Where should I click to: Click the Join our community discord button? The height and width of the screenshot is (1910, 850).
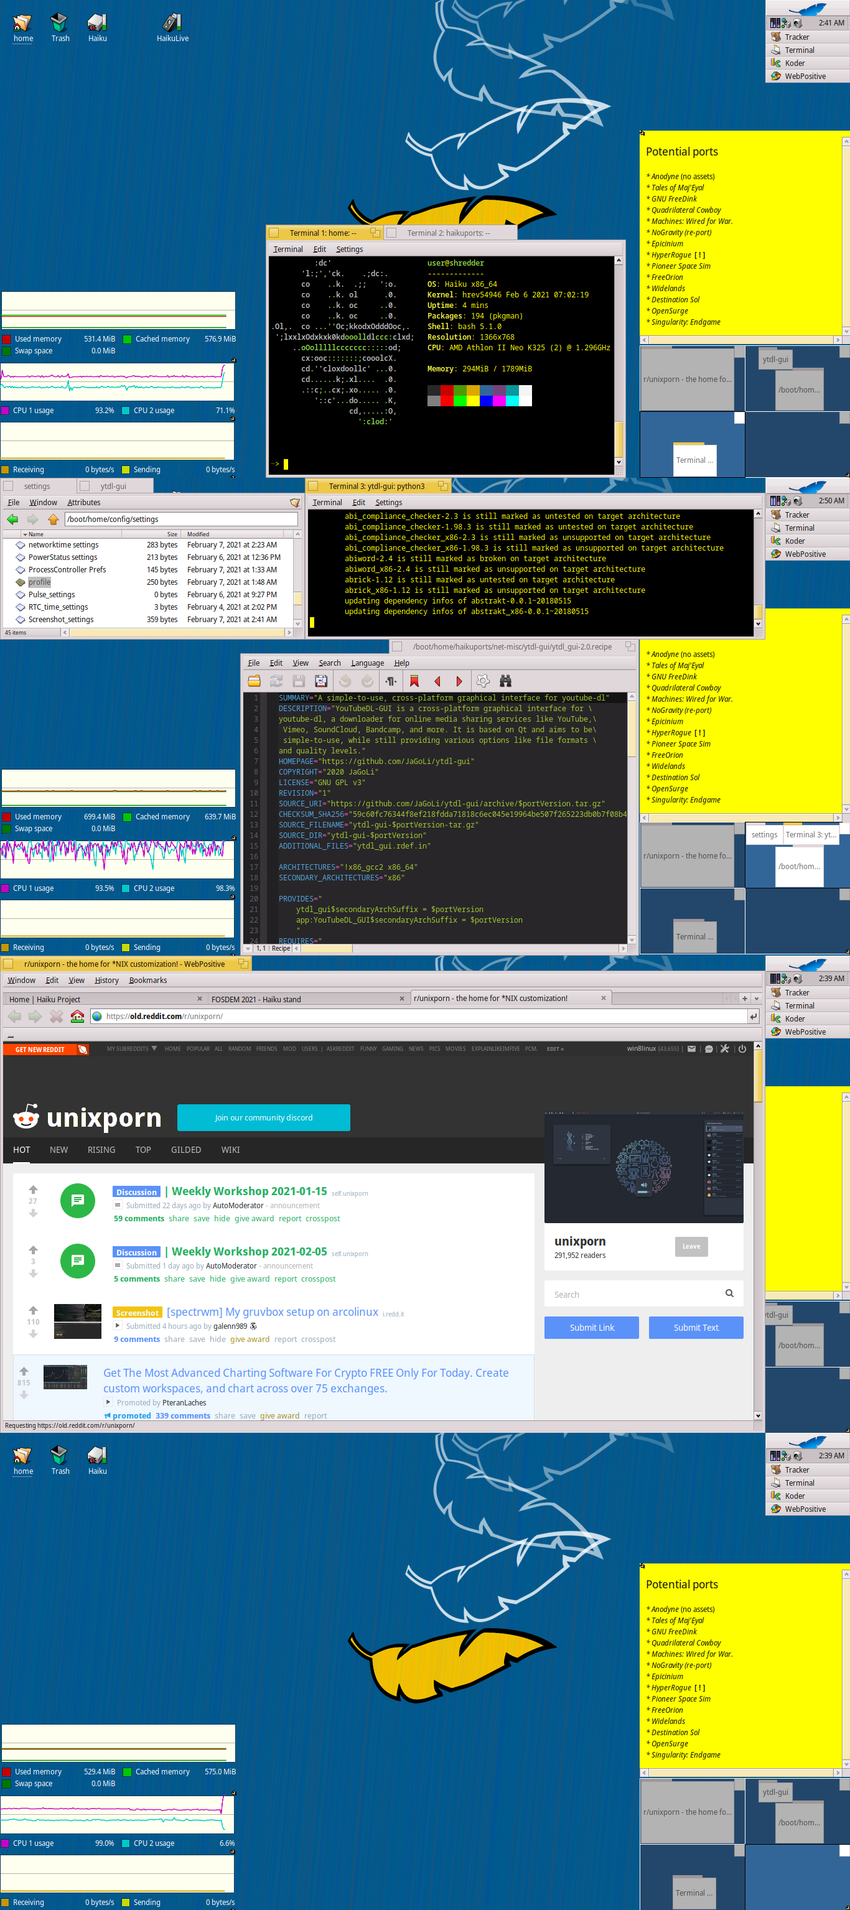point(263,1117)
